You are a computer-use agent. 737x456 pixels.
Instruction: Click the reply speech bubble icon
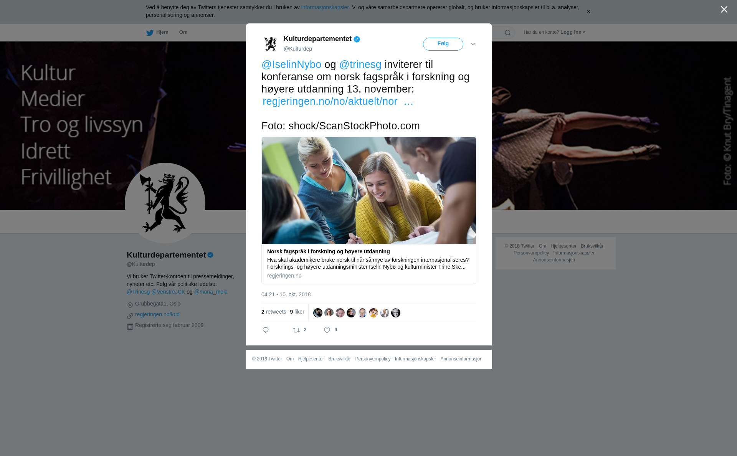click(x=266, y=330)
